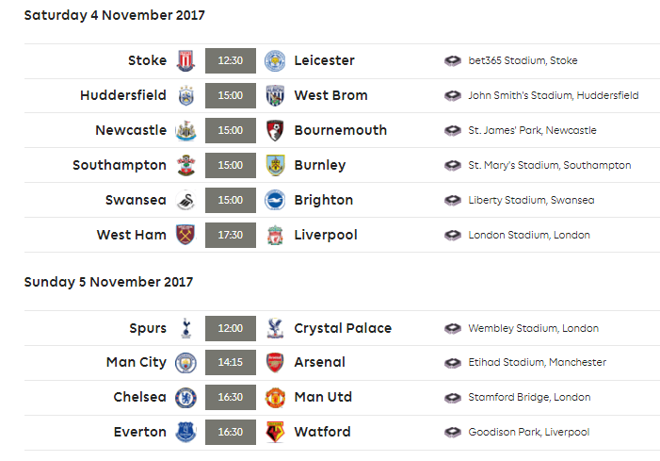
Task: Open the Swansea versus Brighton 15:00 fixture
Action: pyautogui.click(x=341, y=200)
